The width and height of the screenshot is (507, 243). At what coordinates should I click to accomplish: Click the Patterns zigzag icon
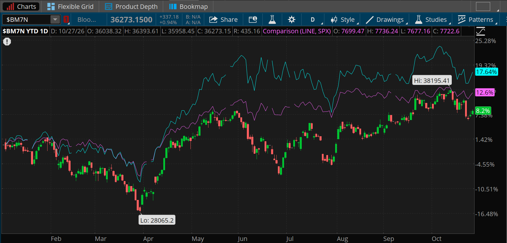pyautogui.click(x=462, y=19)
